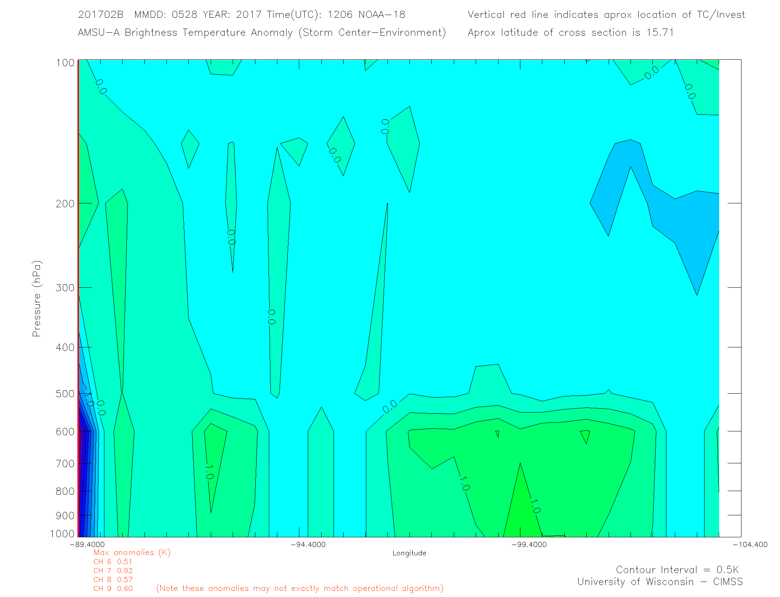
Task: Click the CH 7 0.92 max anomaly text
Action: click(x=113, y=571)
